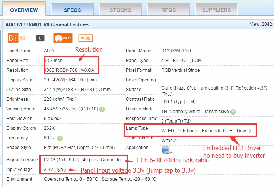
Task: Click 'TN, Normally White, Transmissive' value
Action: [195, 111]
